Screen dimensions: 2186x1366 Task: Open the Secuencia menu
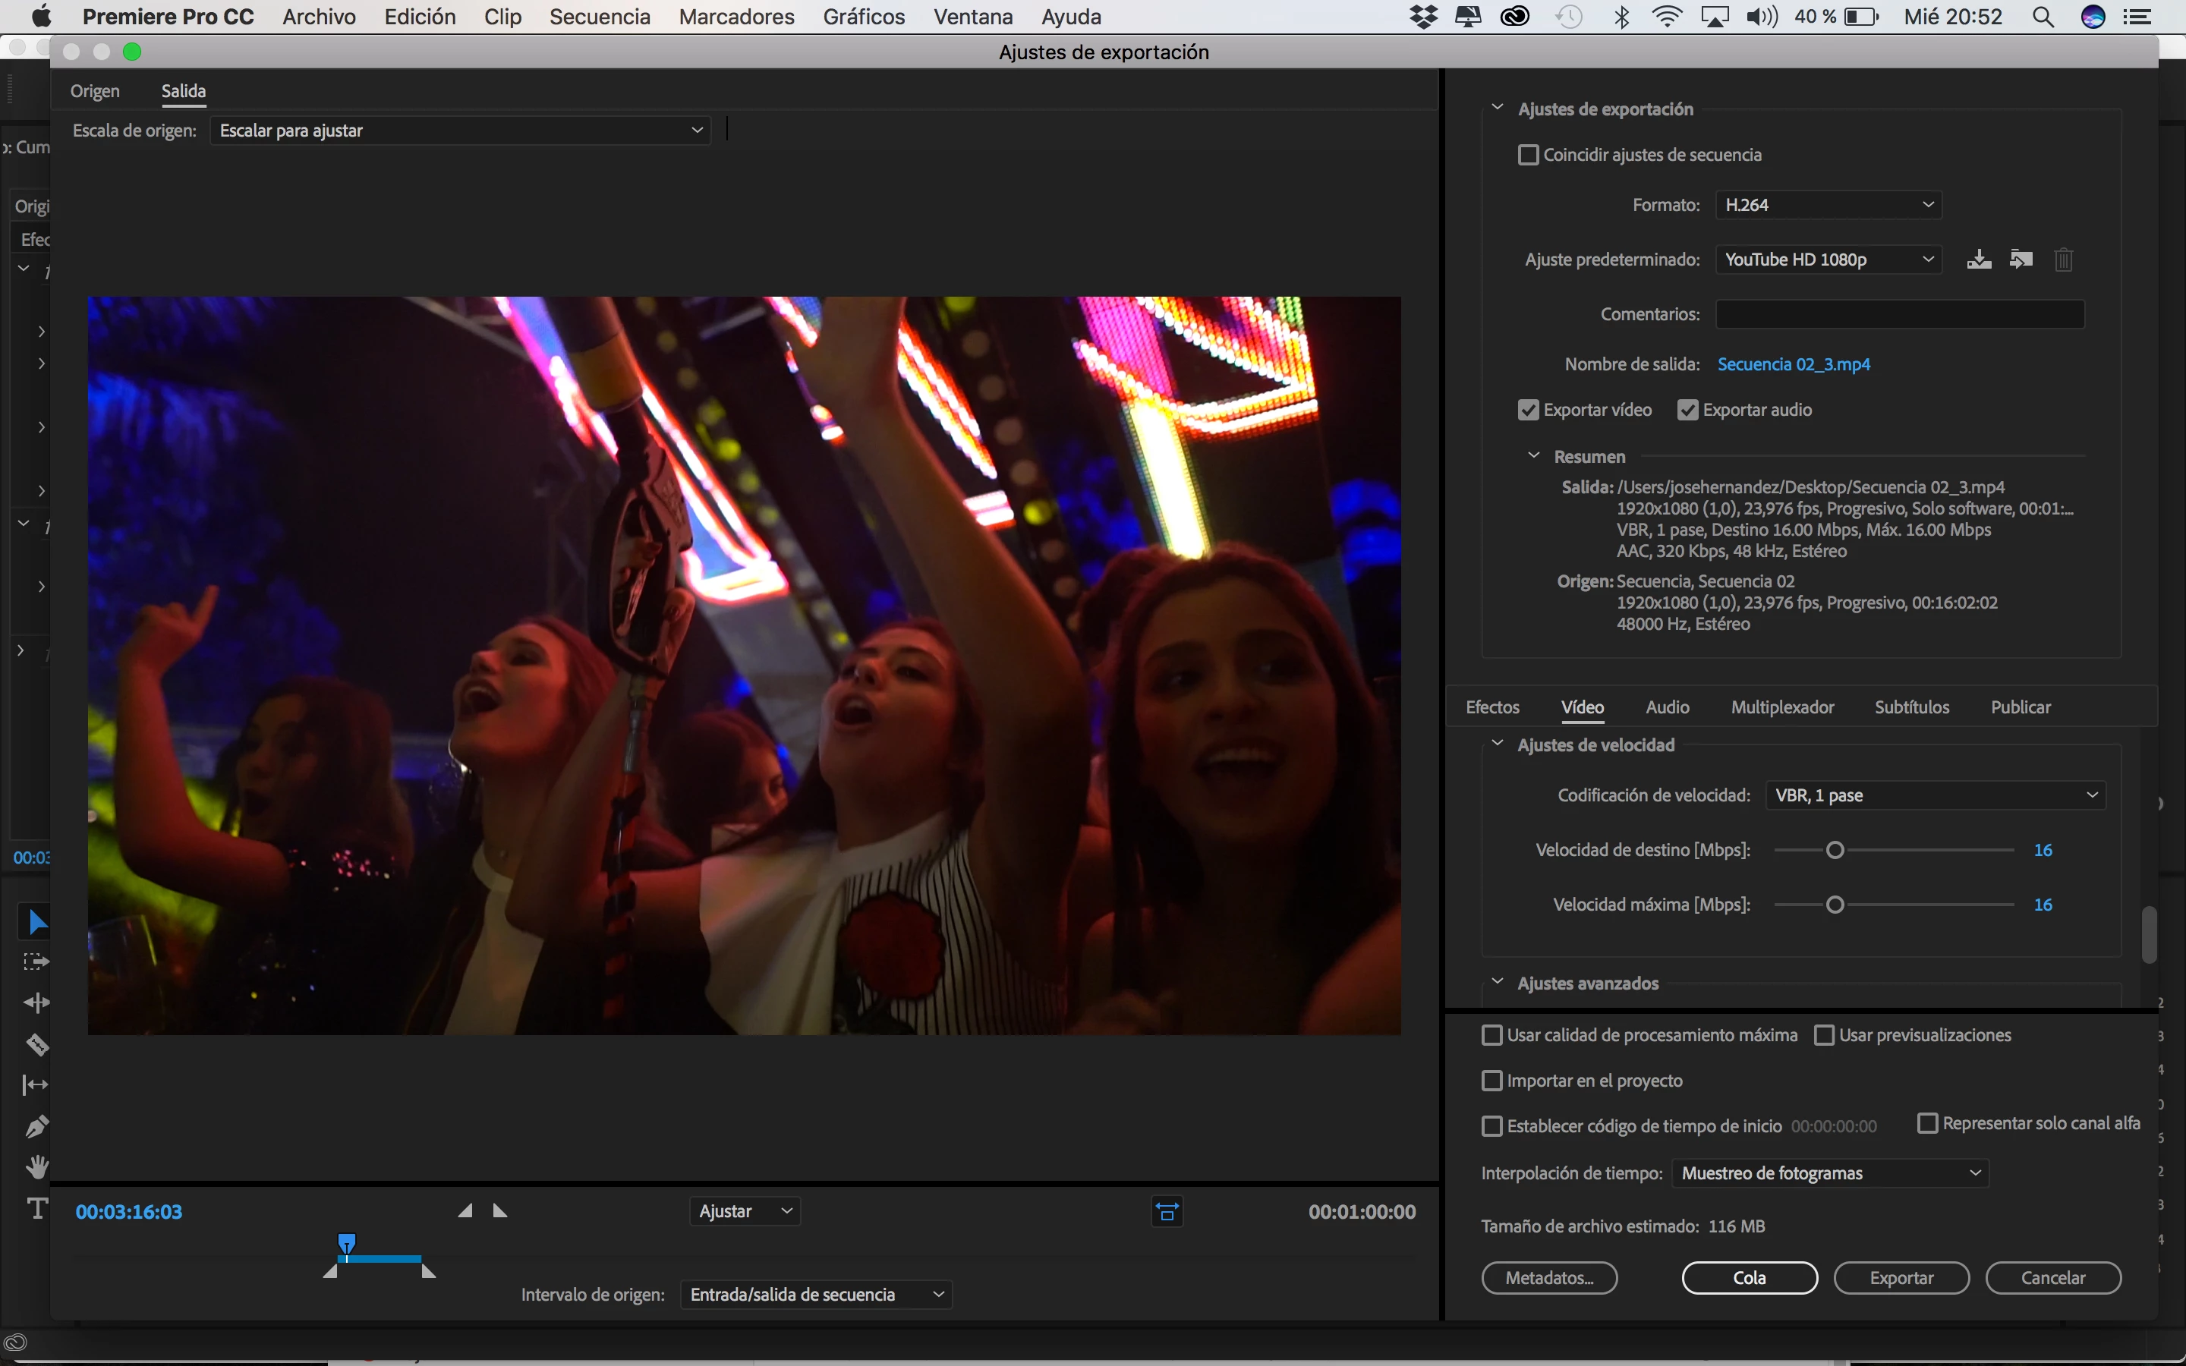click(x=600, y=17)
